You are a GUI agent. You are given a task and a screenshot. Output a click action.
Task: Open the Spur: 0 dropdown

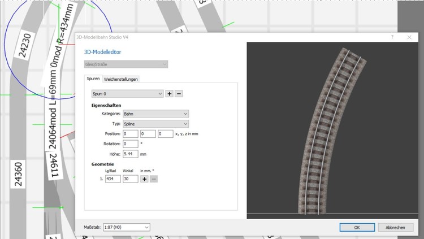(124, 93)
